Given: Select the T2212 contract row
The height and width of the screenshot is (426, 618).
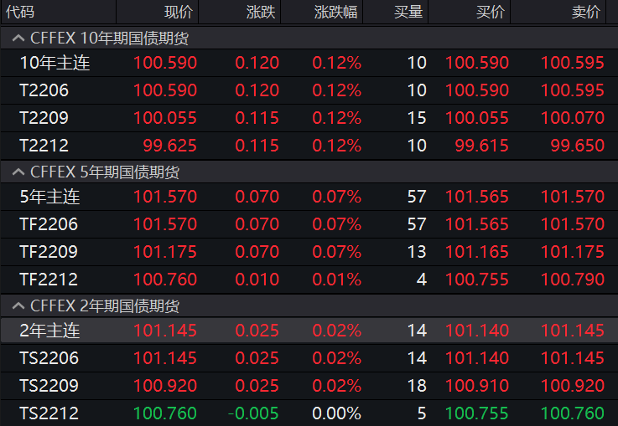Looking at the screenshot, I should click(x=44, y=146).
